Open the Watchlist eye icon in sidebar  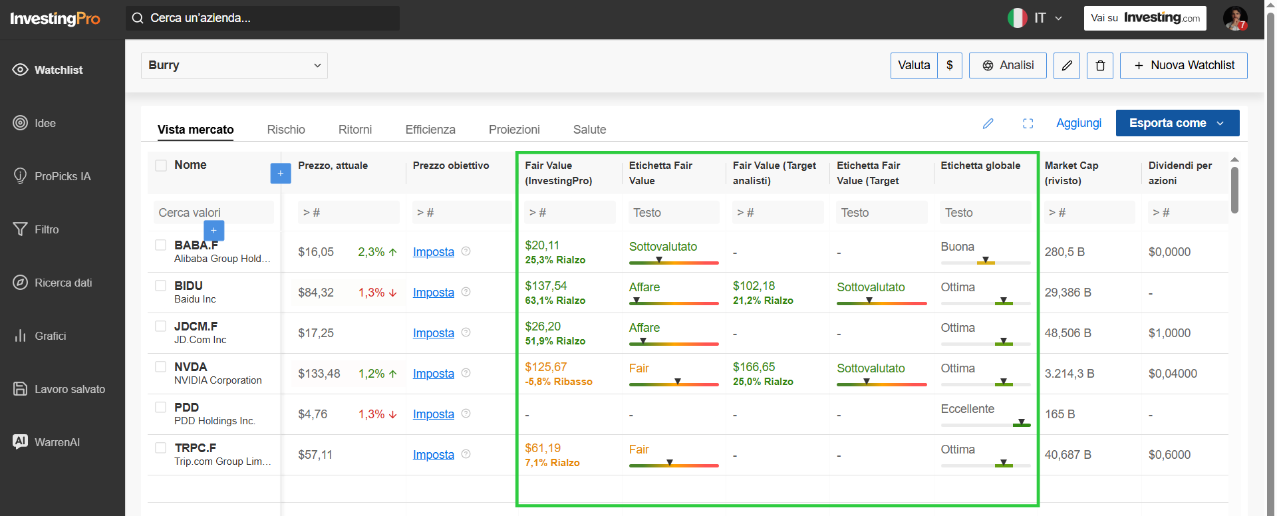tap(21, 70)
